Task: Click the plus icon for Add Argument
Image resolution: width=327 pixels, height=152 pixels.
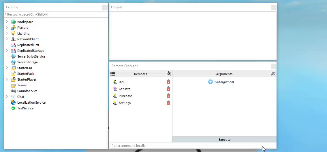Action: point(211,82)
